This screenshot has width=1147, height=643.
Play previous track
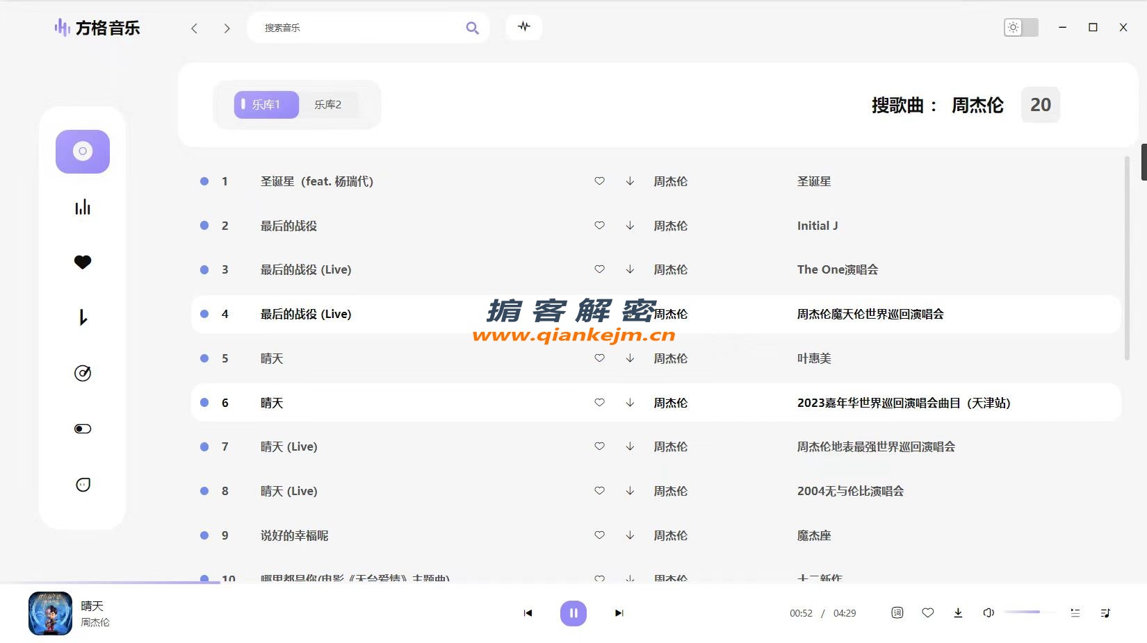(x=528, y=613)
